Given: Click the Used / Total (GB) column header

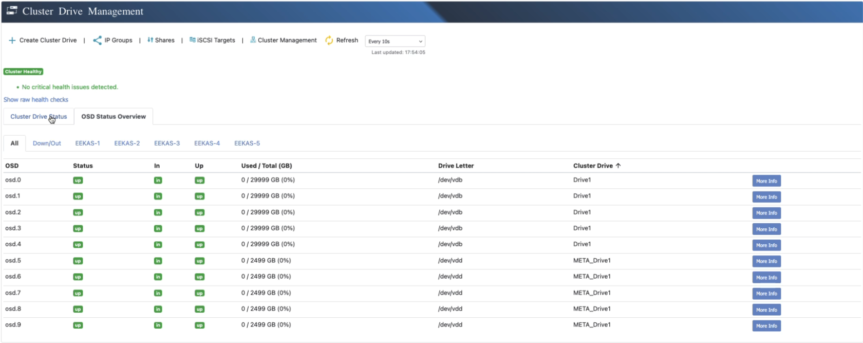Looking at the screenshot, I should (x=267, y=166).
